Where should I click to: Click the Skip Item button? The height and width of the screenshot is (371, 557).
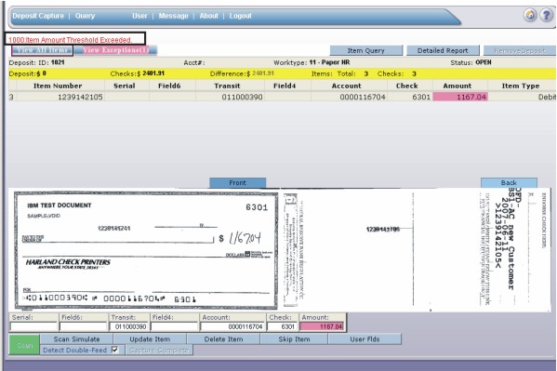[x=294, y=339]
